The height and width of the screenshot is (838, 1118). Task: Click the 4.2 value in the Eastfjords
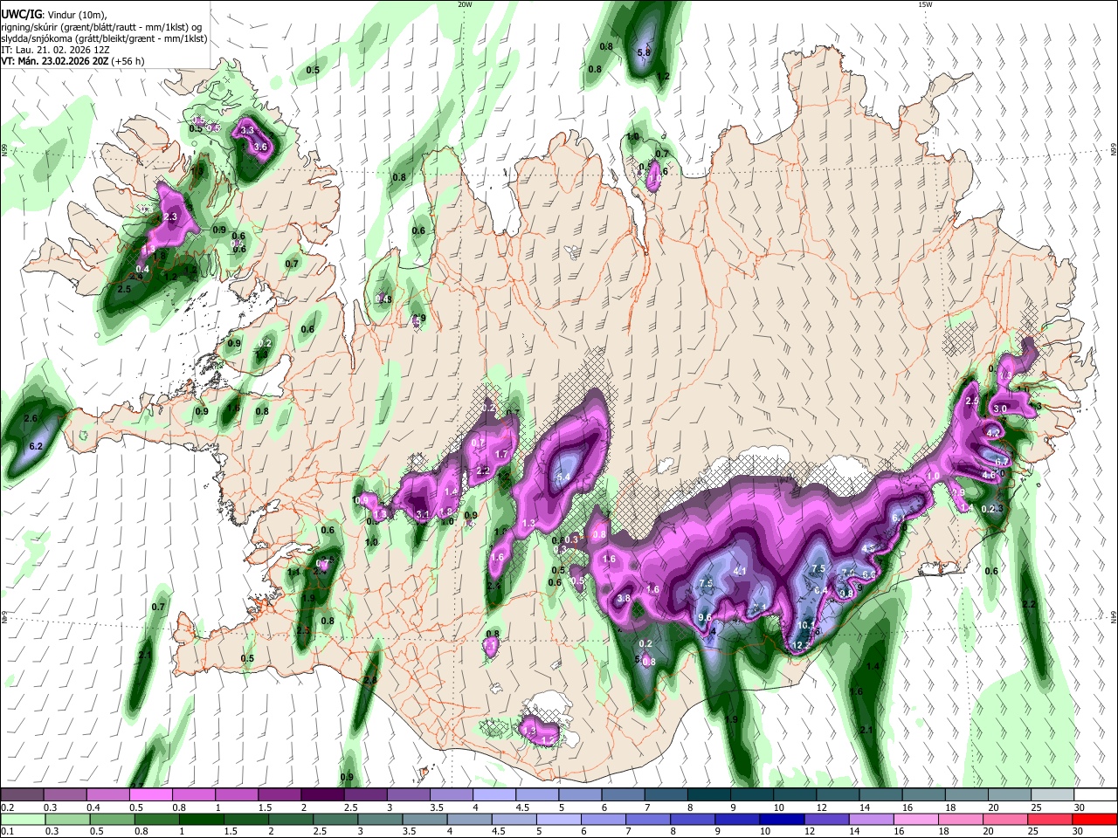pos(993,433)
